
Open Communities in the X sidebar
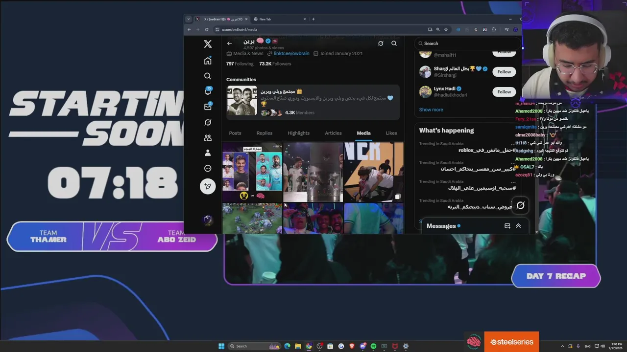click(208, 138)
